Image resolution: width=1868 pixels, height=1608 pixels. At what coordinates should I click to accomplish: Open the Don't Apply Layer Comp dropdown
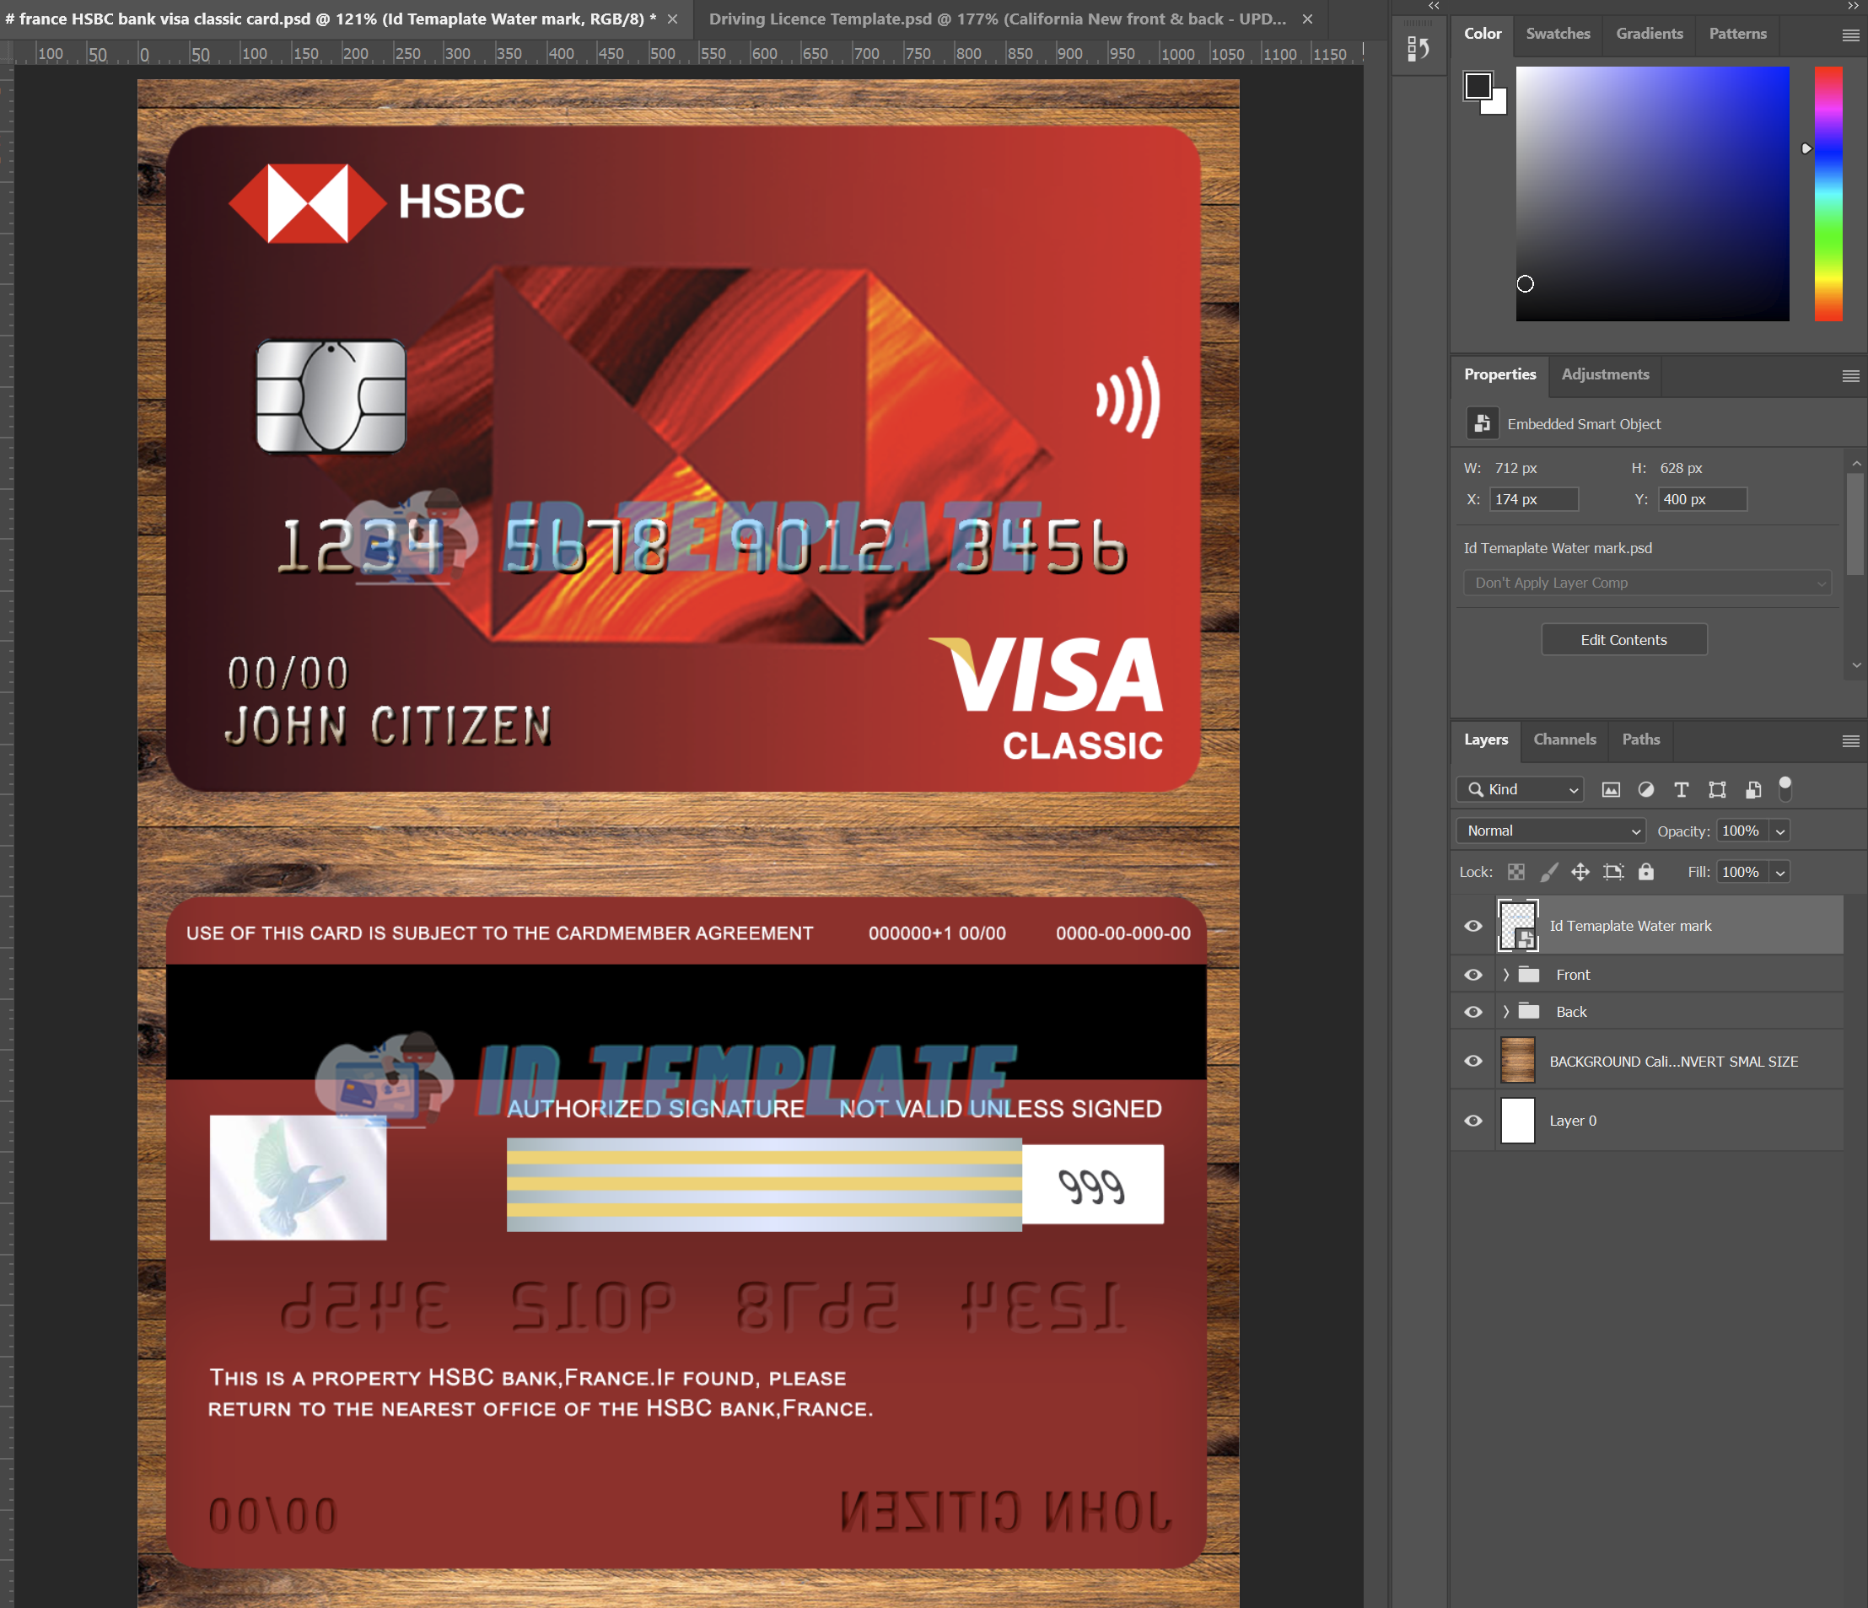click(1647, 583)
